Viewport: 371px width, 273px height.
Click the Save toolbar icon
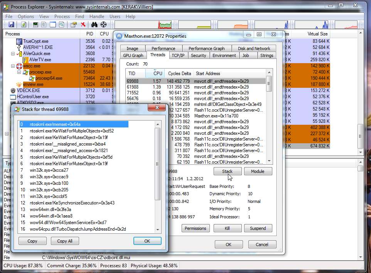[x=11, y=25]
